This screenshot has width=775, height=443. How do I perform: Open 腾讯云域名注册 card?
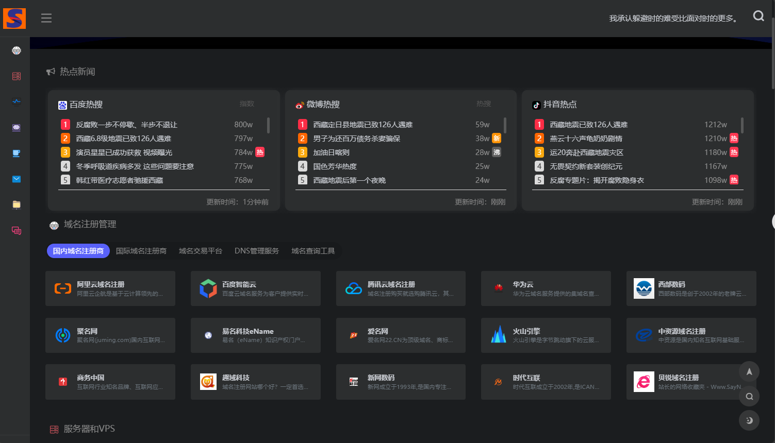coord(401,288)
